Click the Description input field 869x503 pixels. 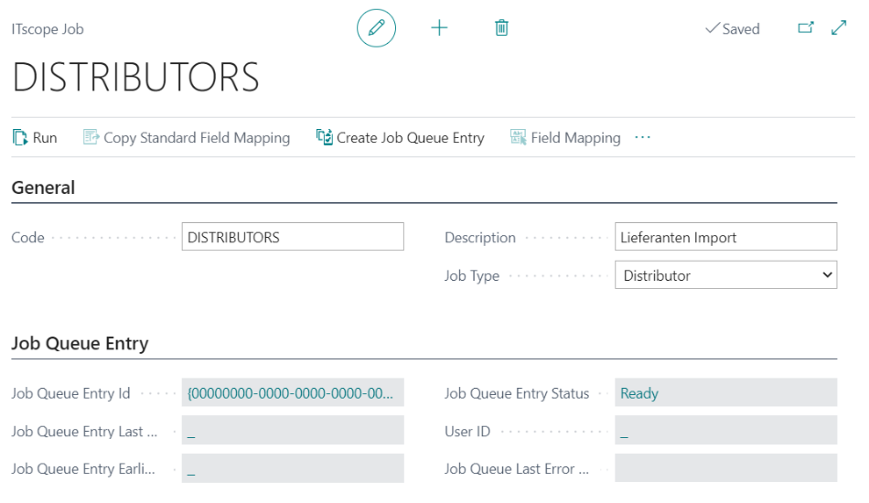[725, 237]
